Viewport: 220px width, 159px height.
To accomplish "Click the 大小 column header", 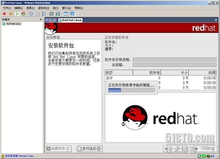I will coord(175,73).
